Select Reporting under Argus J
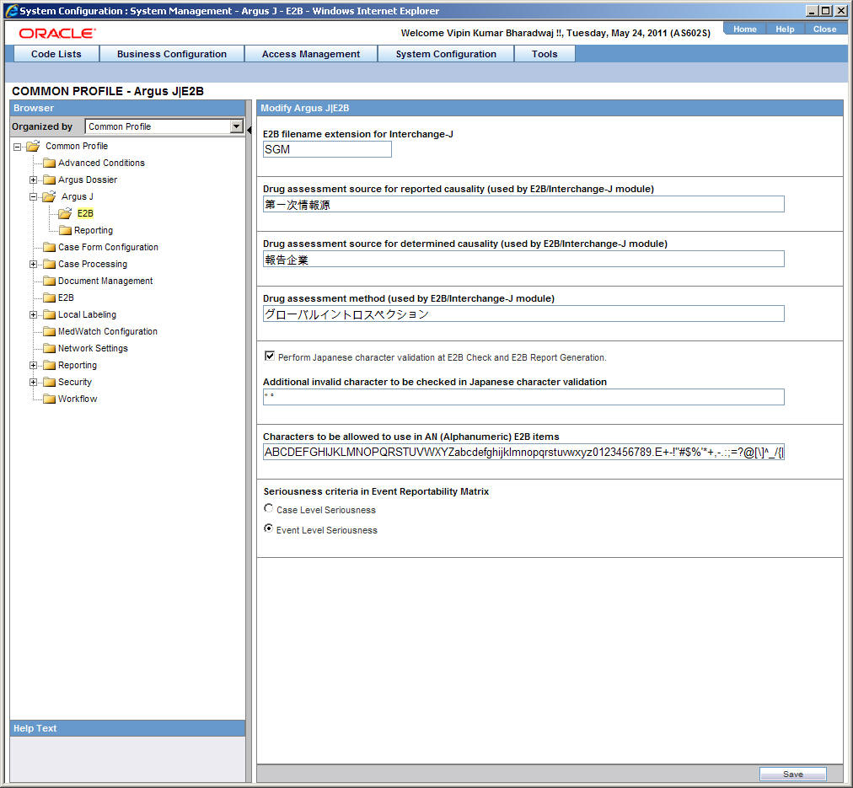Image resolution: width=853 pixels, height=788 pixels. 94,231
